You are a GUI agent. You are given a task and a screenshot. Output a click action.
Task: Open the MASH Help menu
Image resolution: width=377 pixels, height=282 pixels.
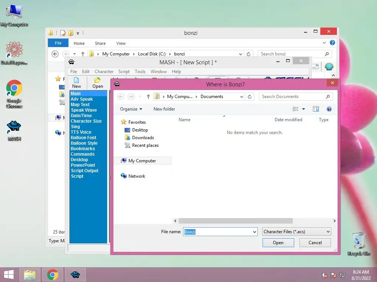[176, 72]
